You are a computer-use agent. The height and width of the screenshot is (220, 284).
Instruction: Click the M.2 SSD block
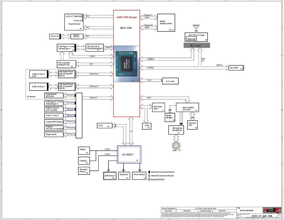coord(235,68)
